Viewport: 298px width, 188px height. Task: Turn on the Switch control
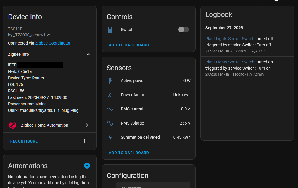tap(183, 30)
